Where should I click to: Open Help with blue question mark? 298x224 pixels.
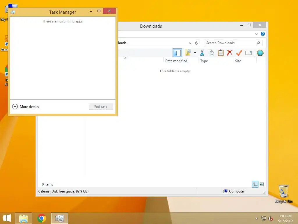coord(263,34)
